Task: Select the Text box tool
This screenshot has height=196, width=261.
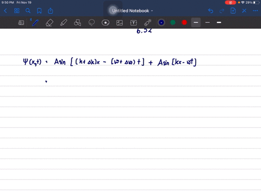Action: click(x=134, y=23)
